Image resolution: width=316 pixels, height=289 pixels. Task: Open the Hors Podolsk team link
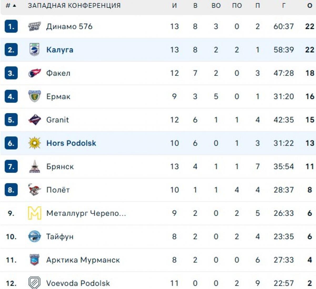pyautogui.click(x=71, y=143)
